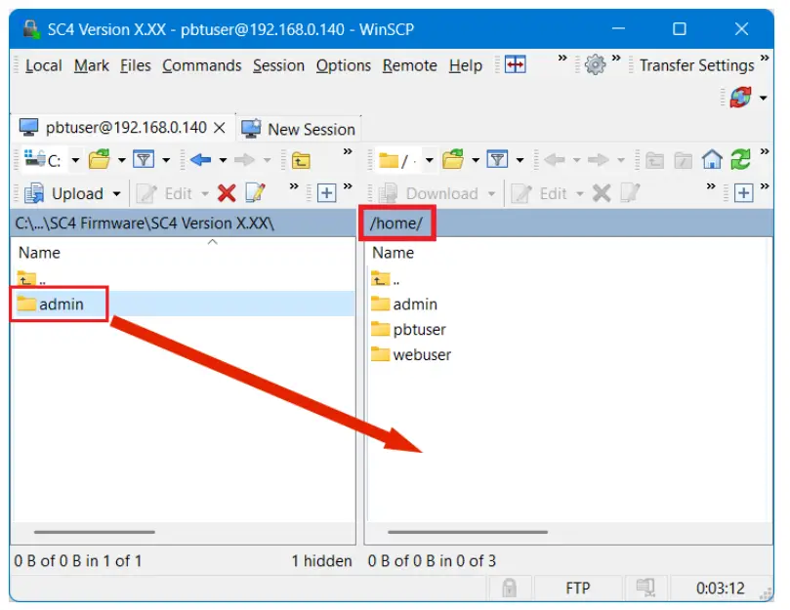Open the Session menu
The image size is (790, 610).
(278, 65)
